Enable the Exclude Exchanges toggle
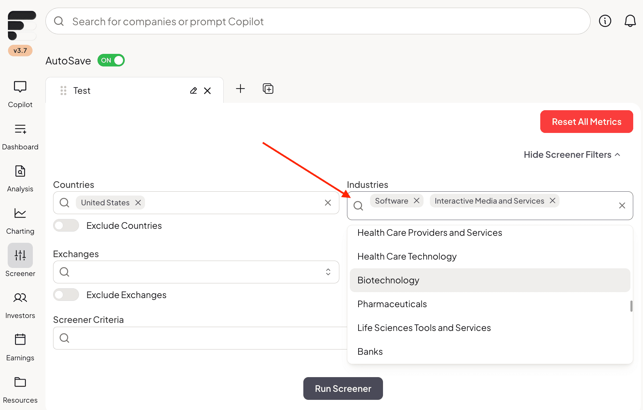 tap(66, 295)
